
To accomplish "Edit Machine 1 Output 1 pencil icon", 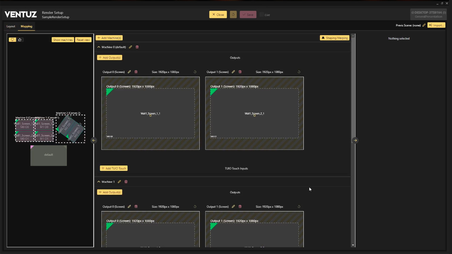I will tap(233, 207).
